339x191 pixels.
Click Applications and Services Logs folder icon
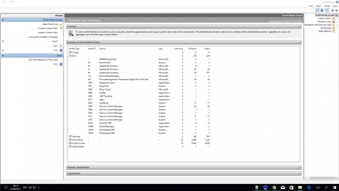(x=333, y=25)
